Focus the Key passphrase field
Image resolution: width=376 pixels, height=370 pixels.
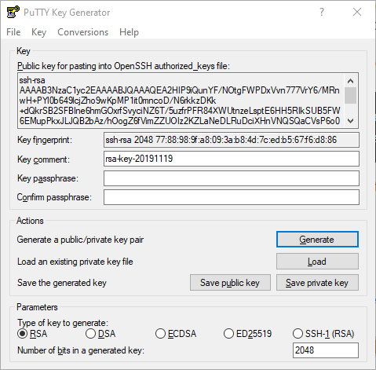[232, 178]
